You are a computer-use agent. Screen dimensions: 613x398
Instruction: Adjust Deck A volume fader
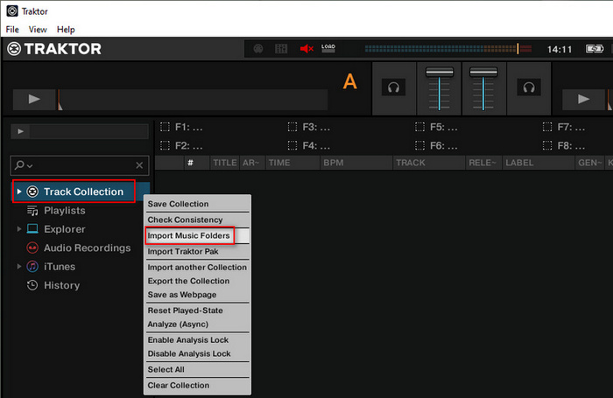[x=440, y=73]
